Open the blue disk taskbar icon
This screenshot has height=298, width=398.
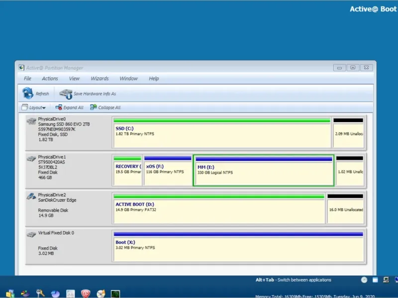[x=55, y=294]
